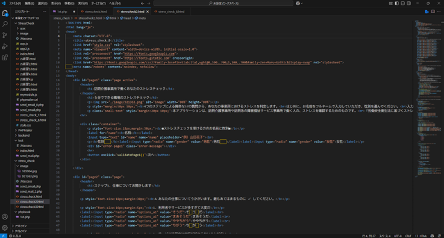Switch to the stresscheck.html editor tab
This screenshot has width=444, height=238.
pos(95,11)
